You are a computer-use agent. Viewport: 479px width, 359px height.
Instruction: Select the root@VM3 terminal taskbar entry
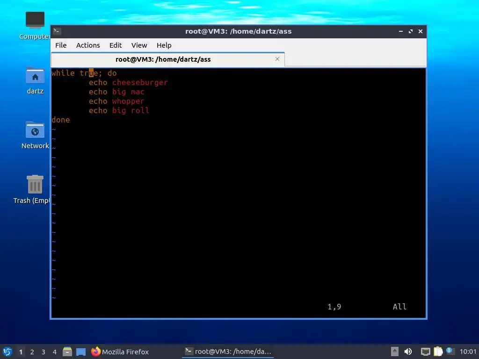(x=228, y=352)
